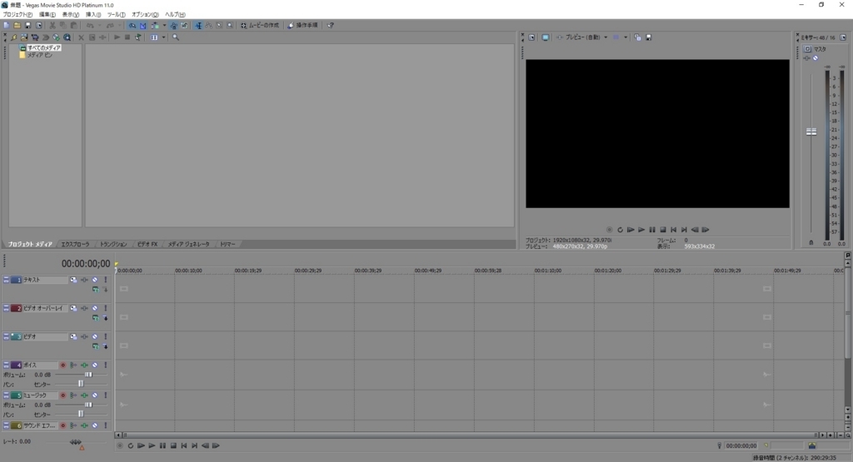Arm ボイス track for recording

pos(63,365)
